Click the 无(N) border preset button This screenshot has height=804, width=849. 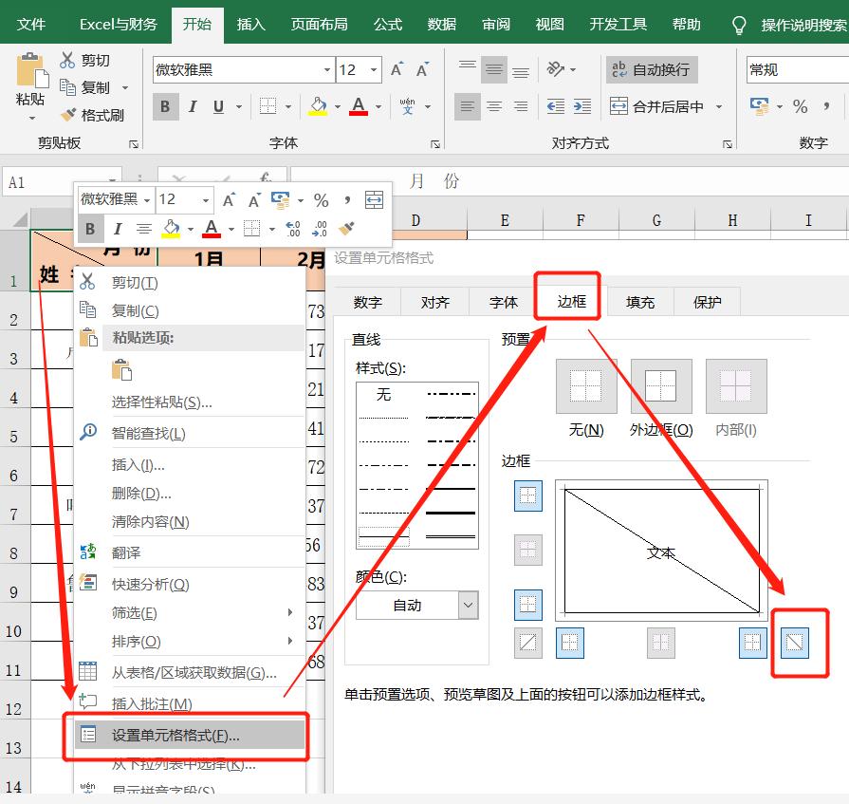[x=585, y=386]
